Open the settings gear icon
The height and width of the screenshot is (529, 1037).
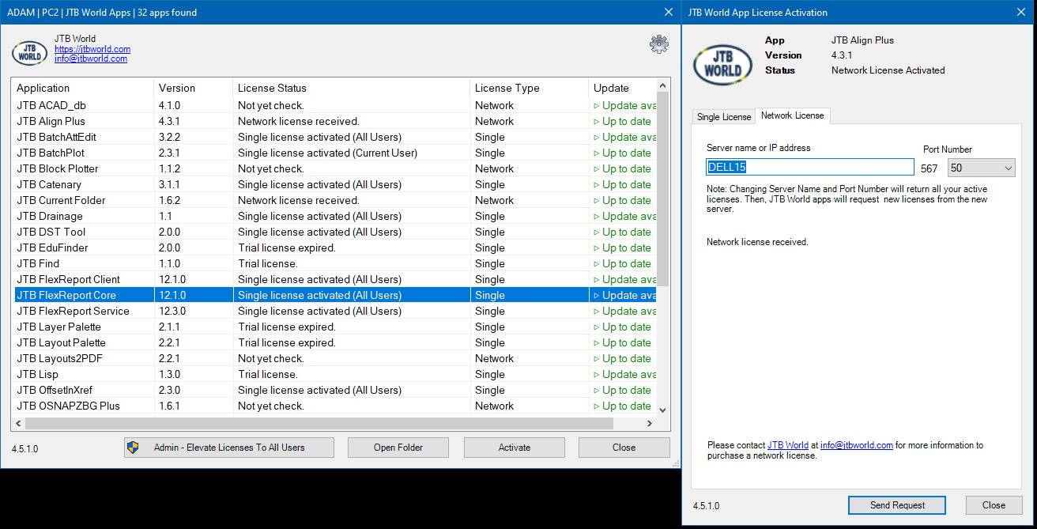pyautogui.click(x=658, y=44)
